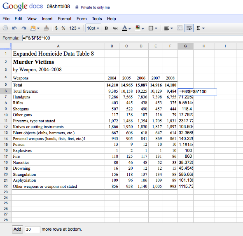Click the 'Asphyxiation' cell
This screenshot has height=236, width=243.
pyautogui.click(x=58, y=180)
